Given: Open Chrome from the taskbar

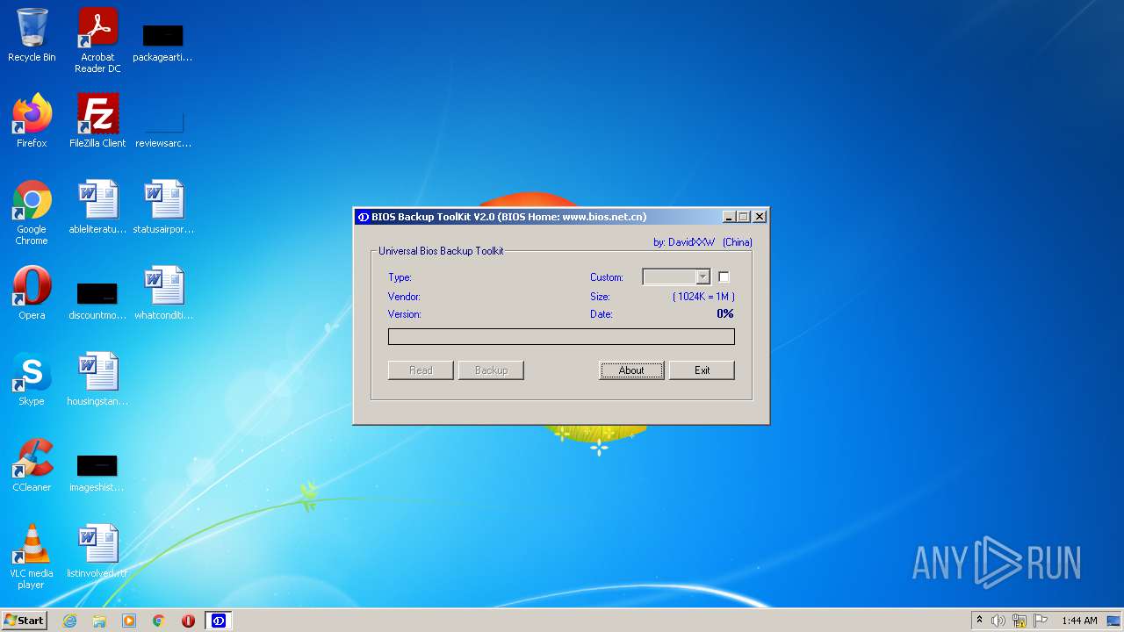Looking at the screenshot, I should coord(159,621).
